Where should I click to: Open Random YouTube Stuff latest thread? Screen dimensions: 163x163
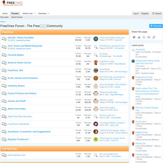pyautogui.click(x=108, y=92)
